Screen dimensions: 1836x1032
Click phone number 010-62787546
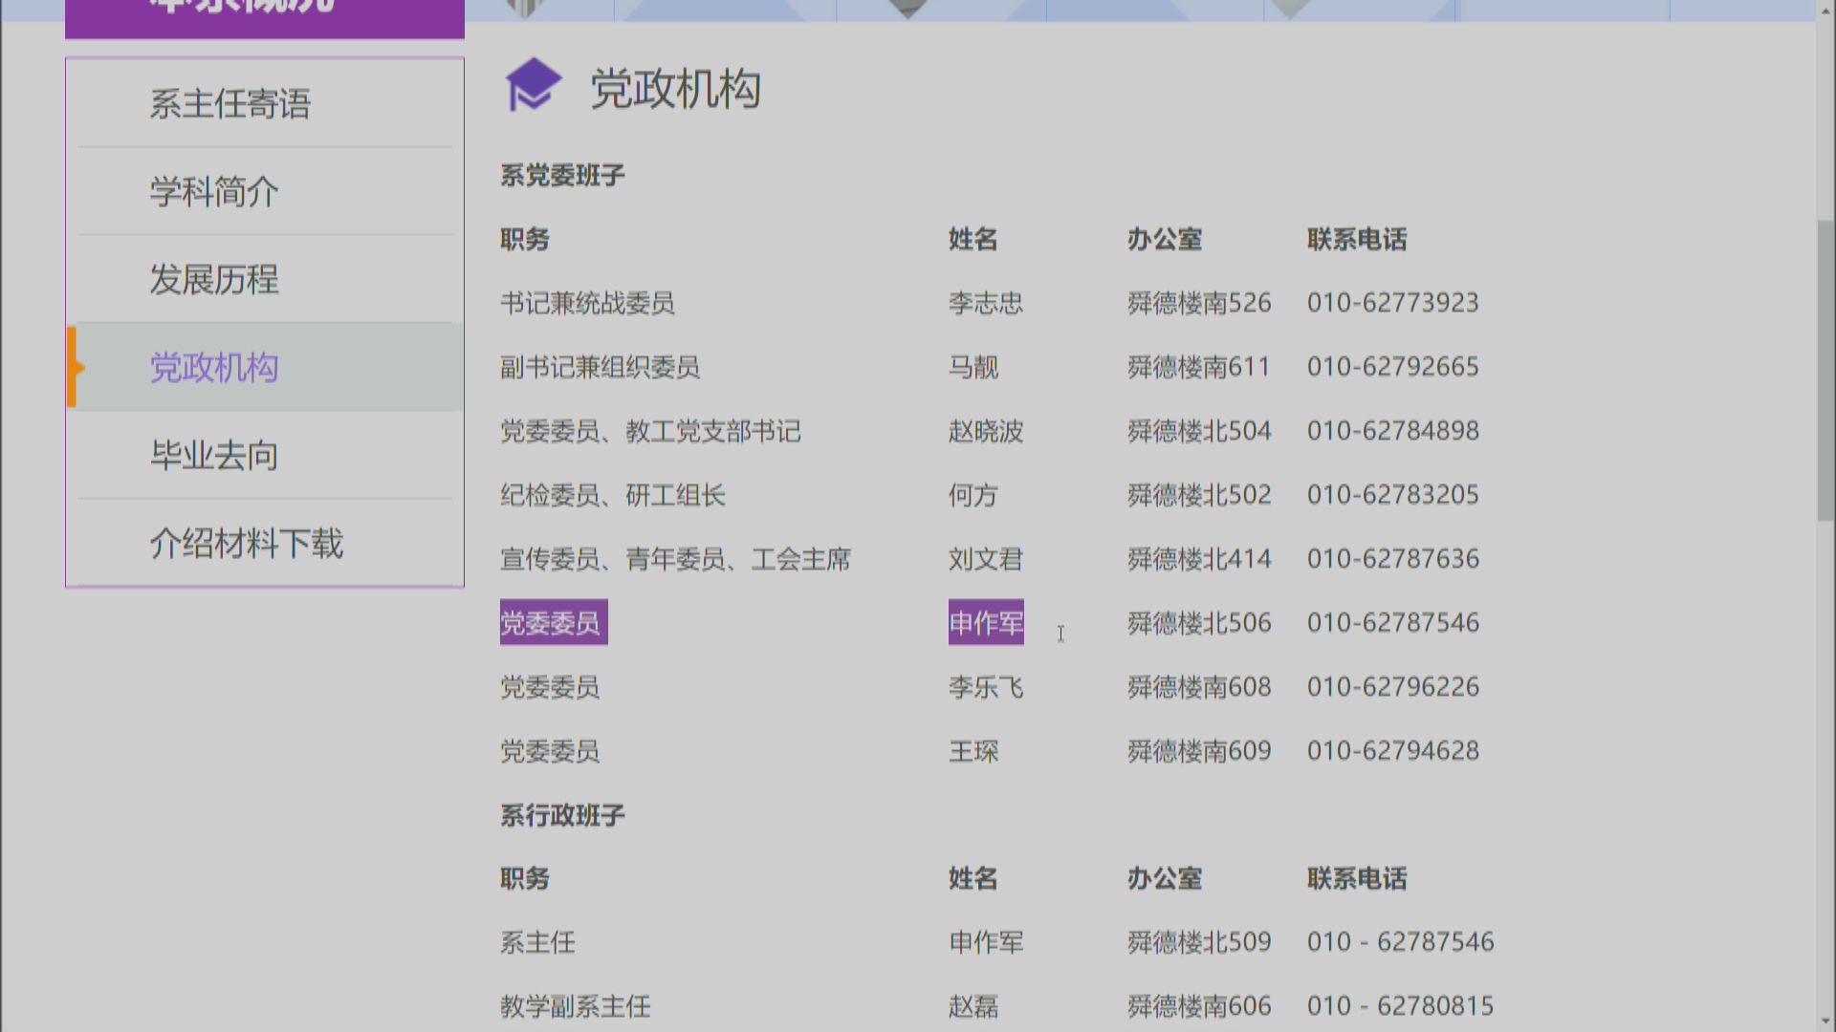click(1393, 622)
